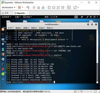Minimize the root@liuyunzhe terminal window
The height and width of the screenshot is (93, 100).
[x=88, y=24]
